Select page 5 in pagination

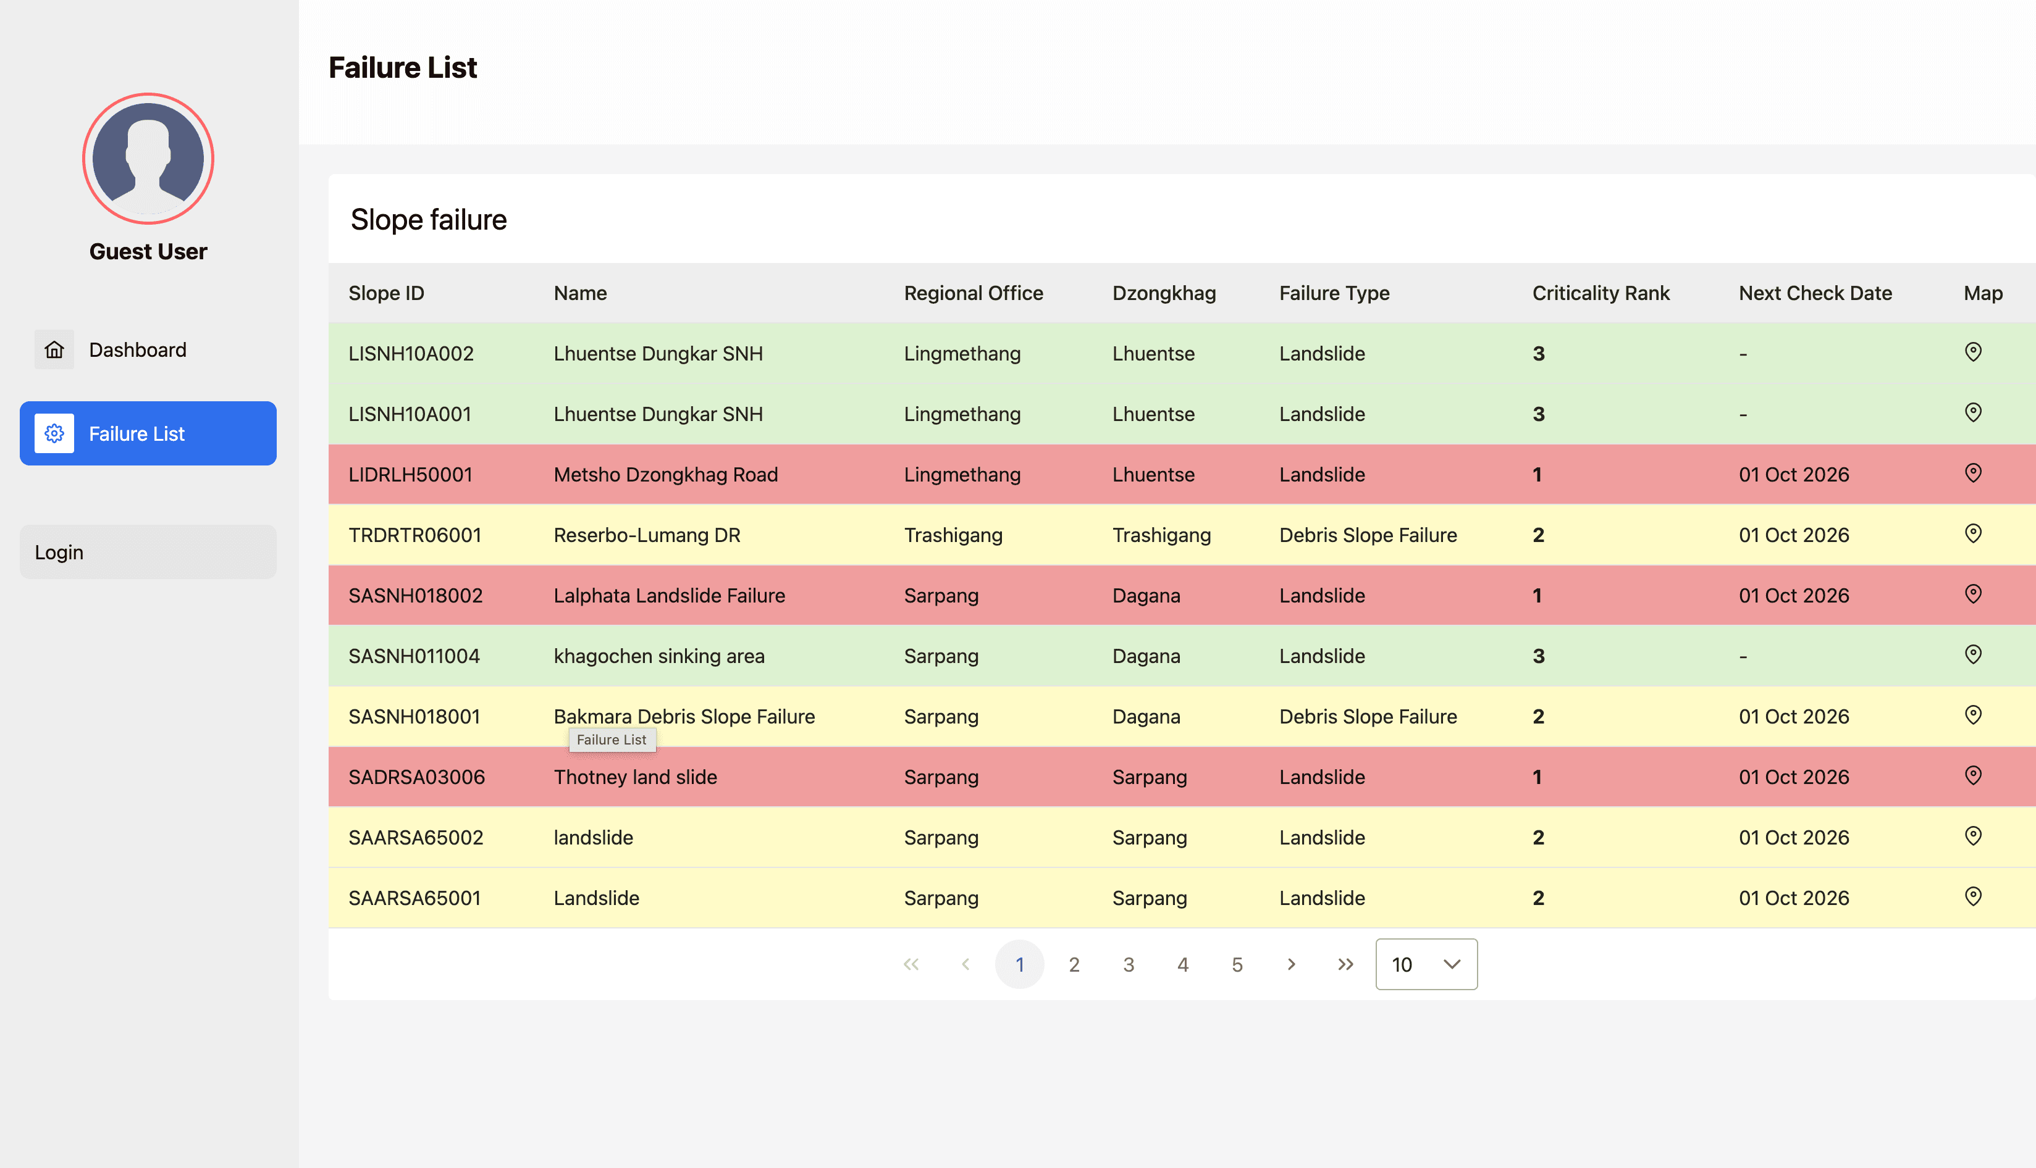click(x=1237, y=964)
